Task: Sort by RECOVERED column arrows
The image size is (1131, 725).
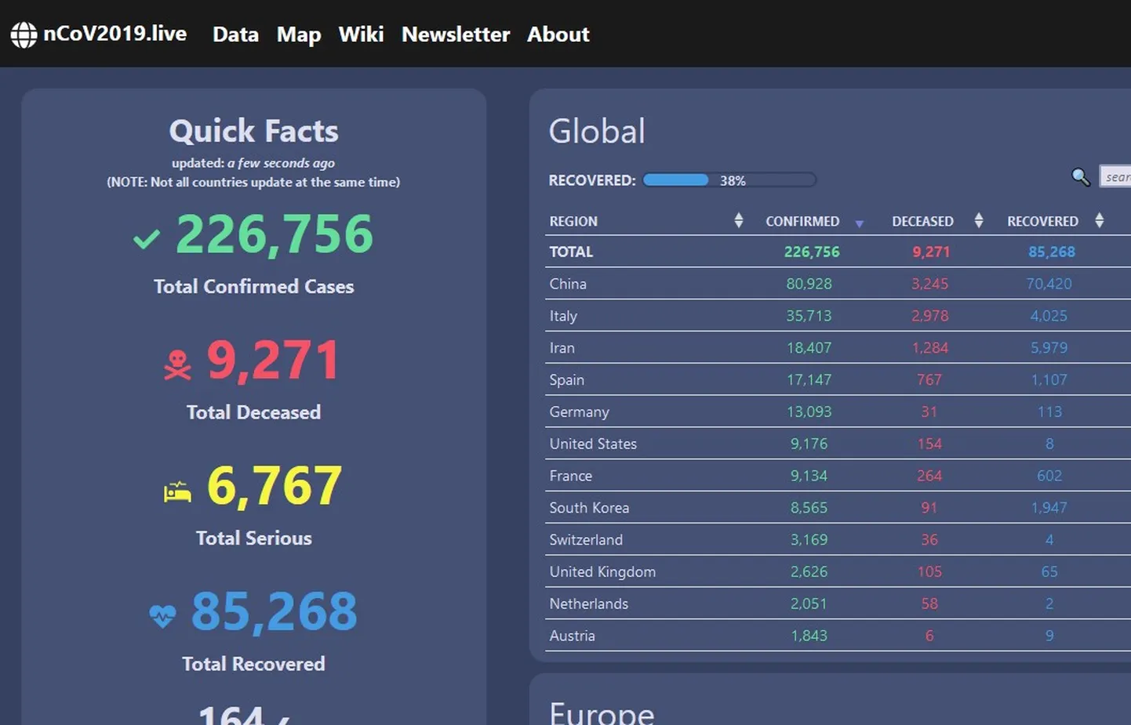Action: [x=1099, y=220]
